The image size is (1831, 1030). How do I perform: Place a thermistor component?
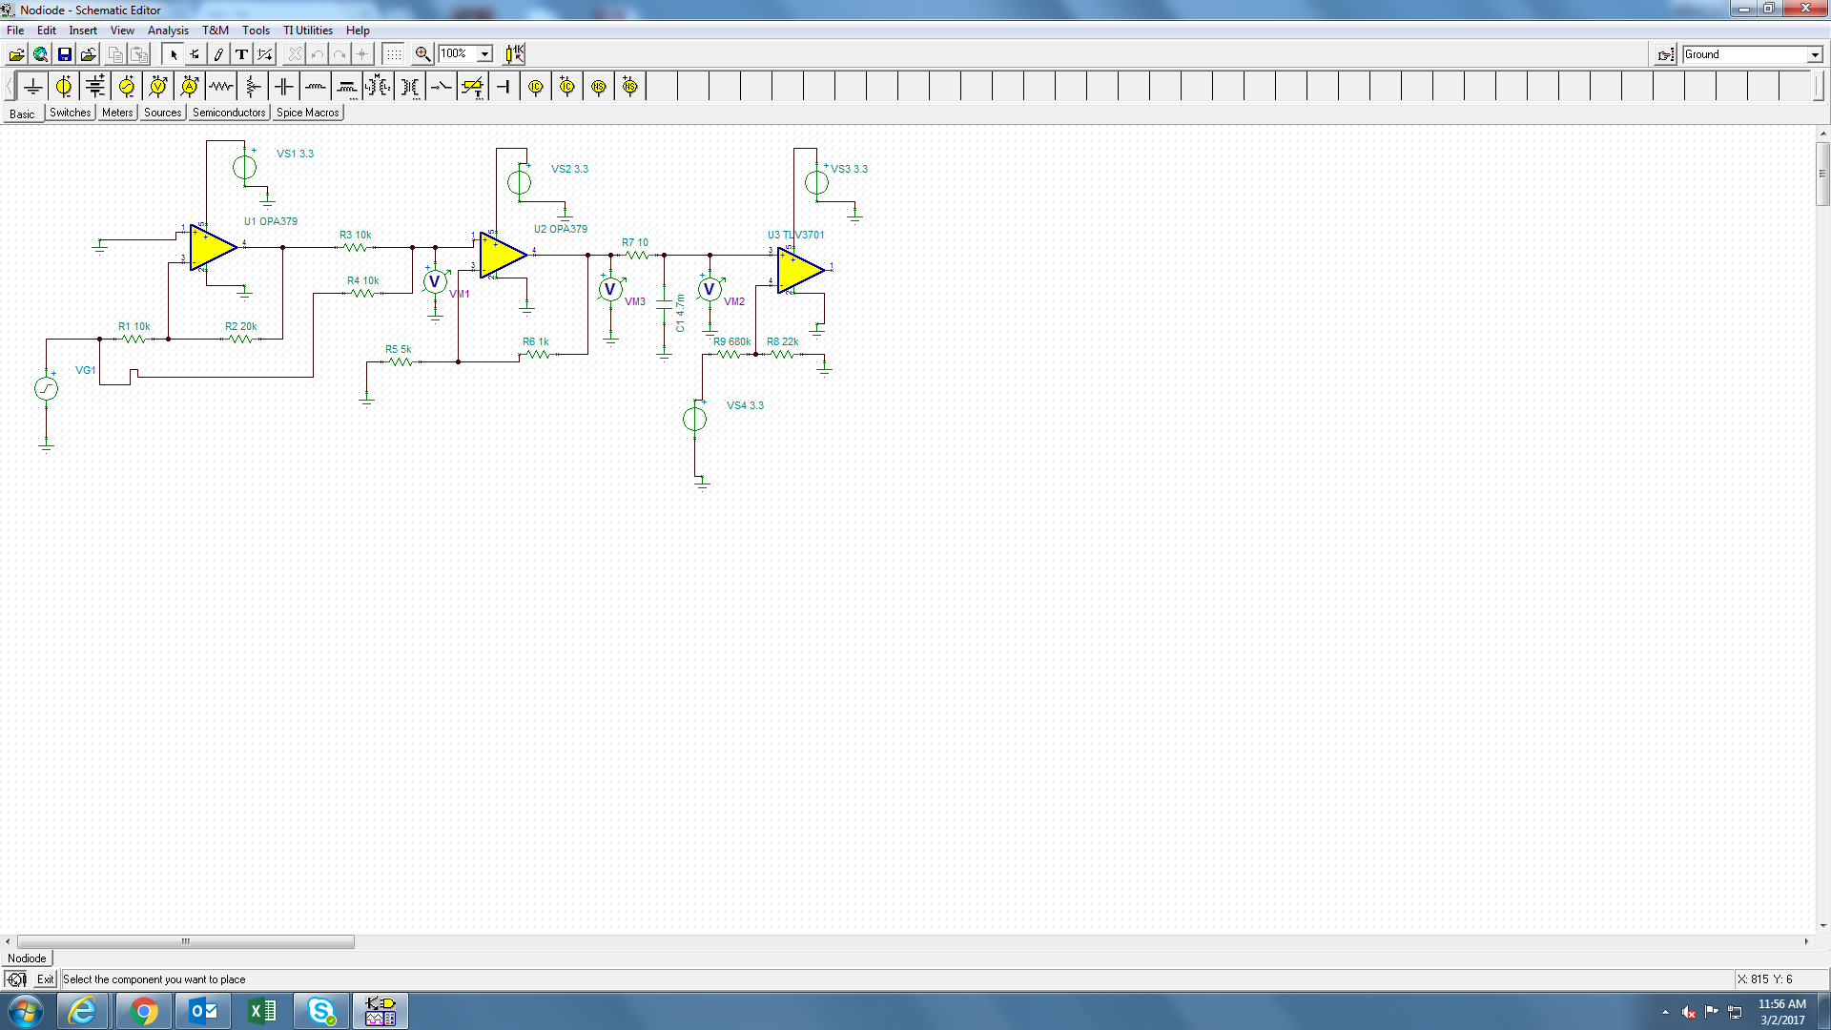coord(473,87)
